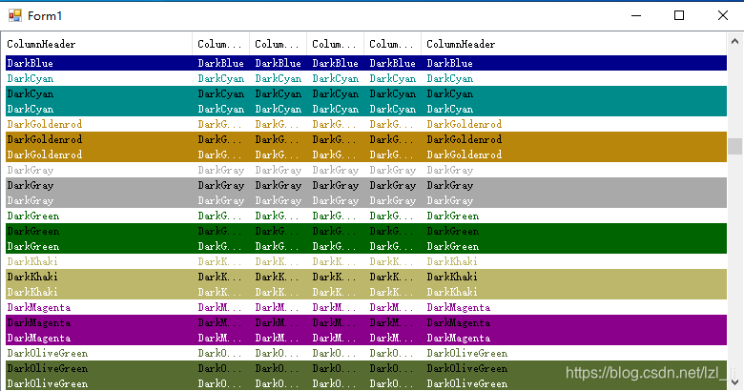Click the Form1 window icon in title bar
This screenshot has width=744, height=391.
(x=15, y=15)
